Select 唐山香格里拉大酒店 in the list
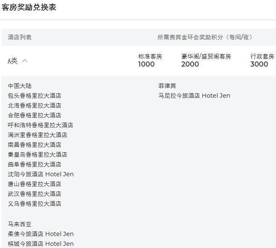276x248 pixels. coord(35,184)
